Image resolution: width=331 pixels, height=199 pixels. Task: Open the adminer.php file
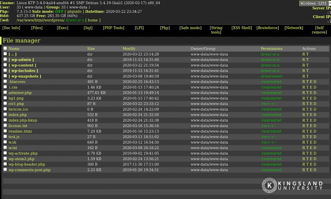click(x=20, y=93)
